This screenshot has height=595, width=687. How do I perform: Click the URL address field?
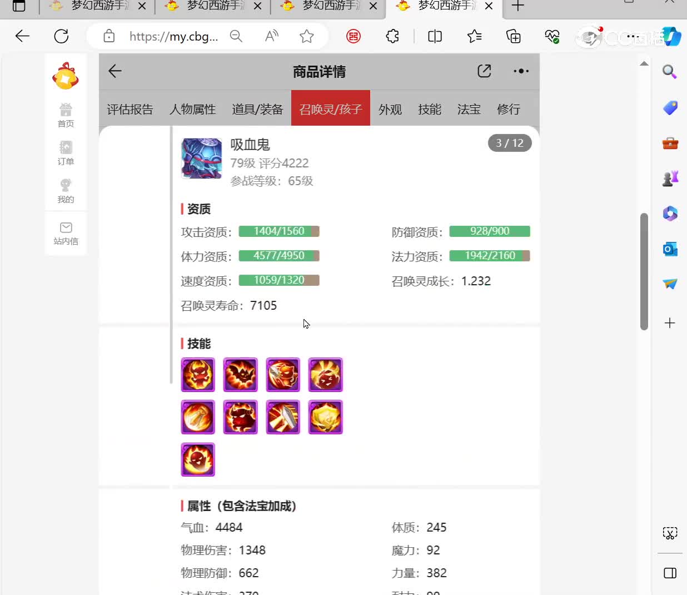[173, 36]
